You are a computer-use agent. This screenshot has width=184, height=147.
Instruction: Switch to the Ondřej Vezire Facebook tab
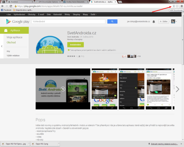tap(76, 2)
